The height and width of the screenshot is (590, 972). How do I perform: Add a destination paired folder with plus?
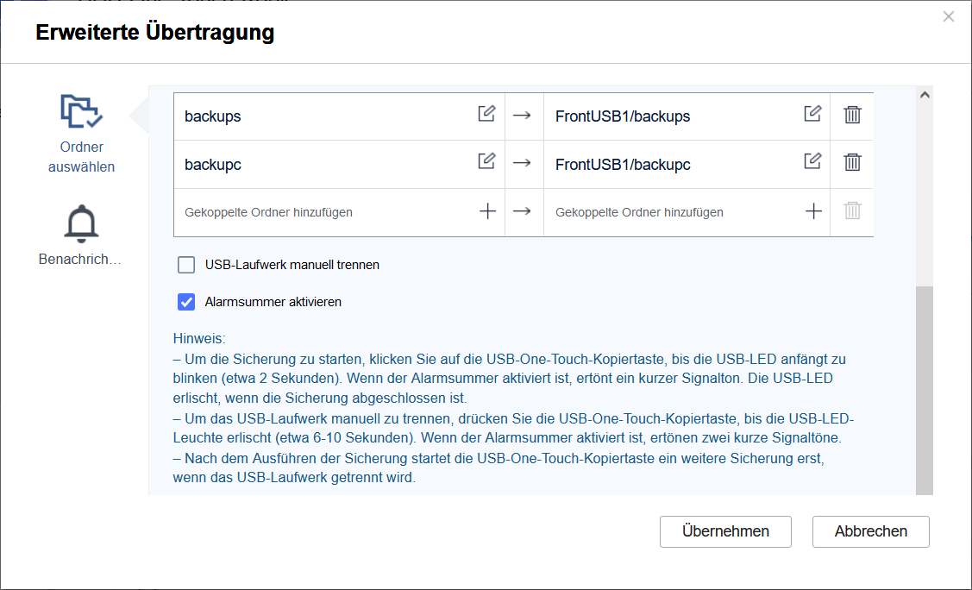(x=813, y=211)
